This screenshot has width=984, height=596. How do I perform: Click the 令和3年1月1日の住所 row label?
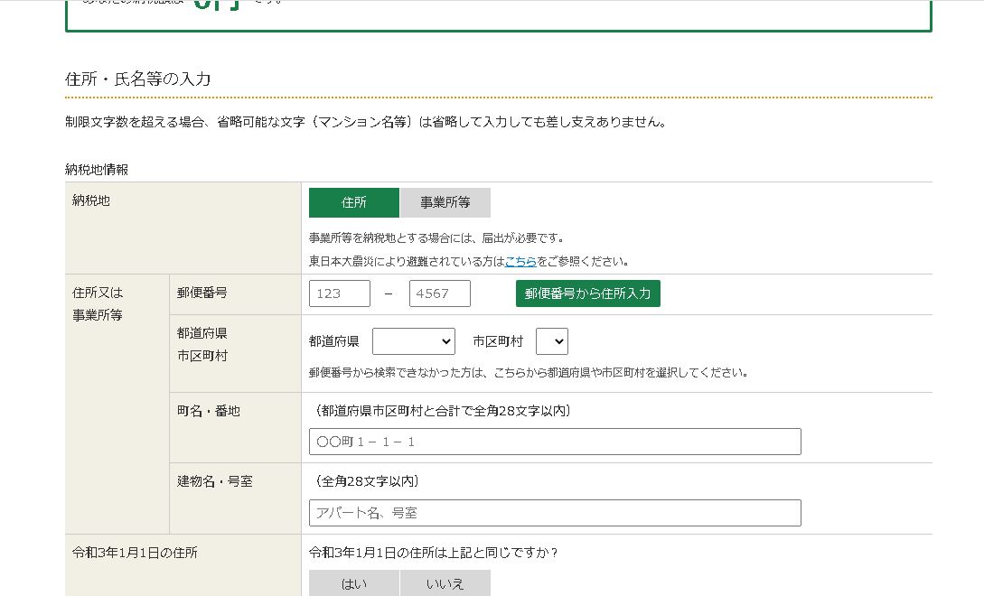point(135,552)
